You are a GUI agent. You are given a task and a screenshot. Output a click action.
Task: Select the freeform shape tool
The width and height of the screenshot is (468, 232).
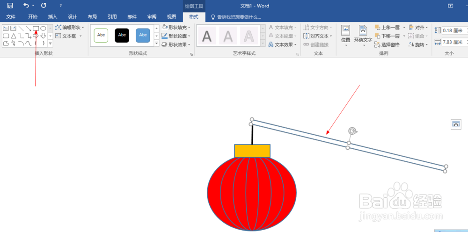(6, 43)
